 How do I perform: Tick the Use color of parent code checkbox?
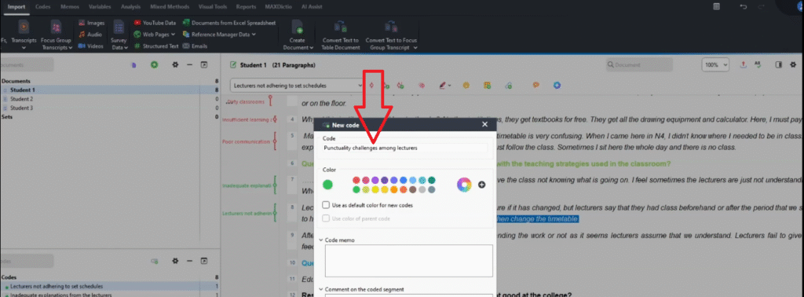326,218
